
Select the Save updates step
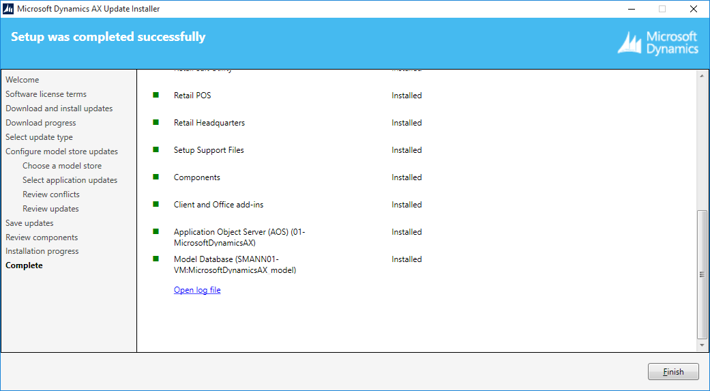click(29, 223)
